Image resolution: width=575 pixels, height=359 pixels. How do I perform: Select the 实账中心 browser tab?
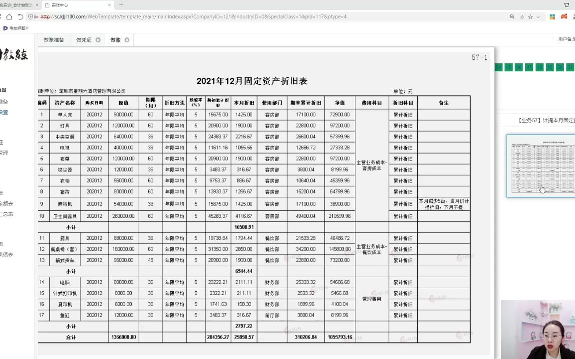60,5
